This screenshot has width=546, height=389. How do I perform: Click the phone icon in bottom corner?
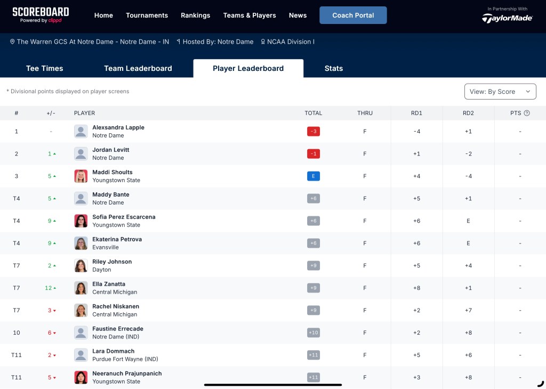[x=541, y=383]
